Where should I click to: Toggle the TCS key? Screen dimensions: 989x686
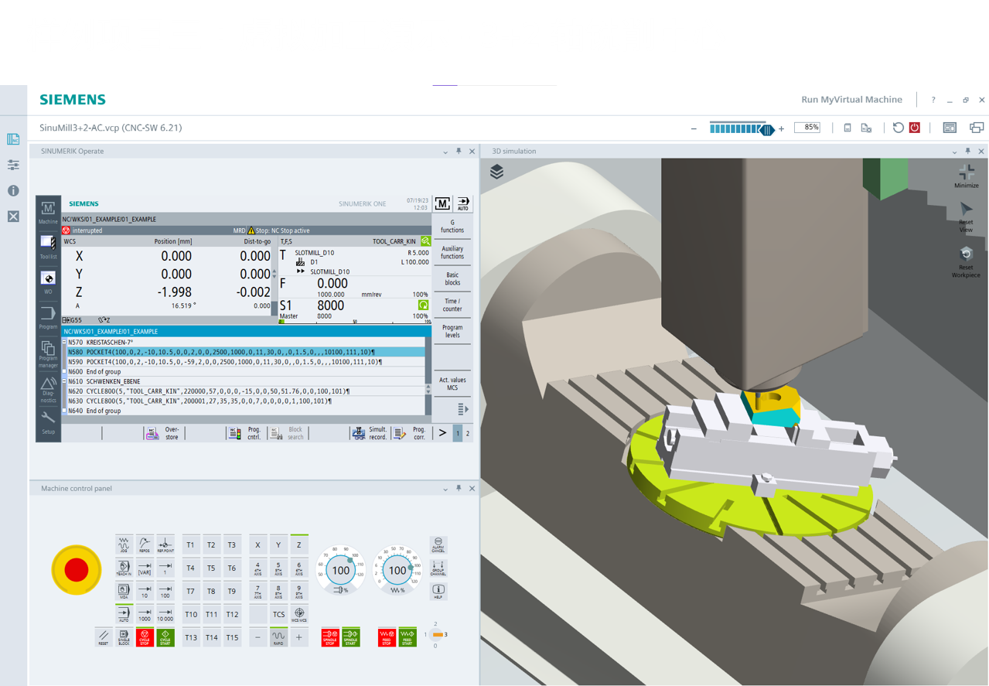click(x=278, y=614)
